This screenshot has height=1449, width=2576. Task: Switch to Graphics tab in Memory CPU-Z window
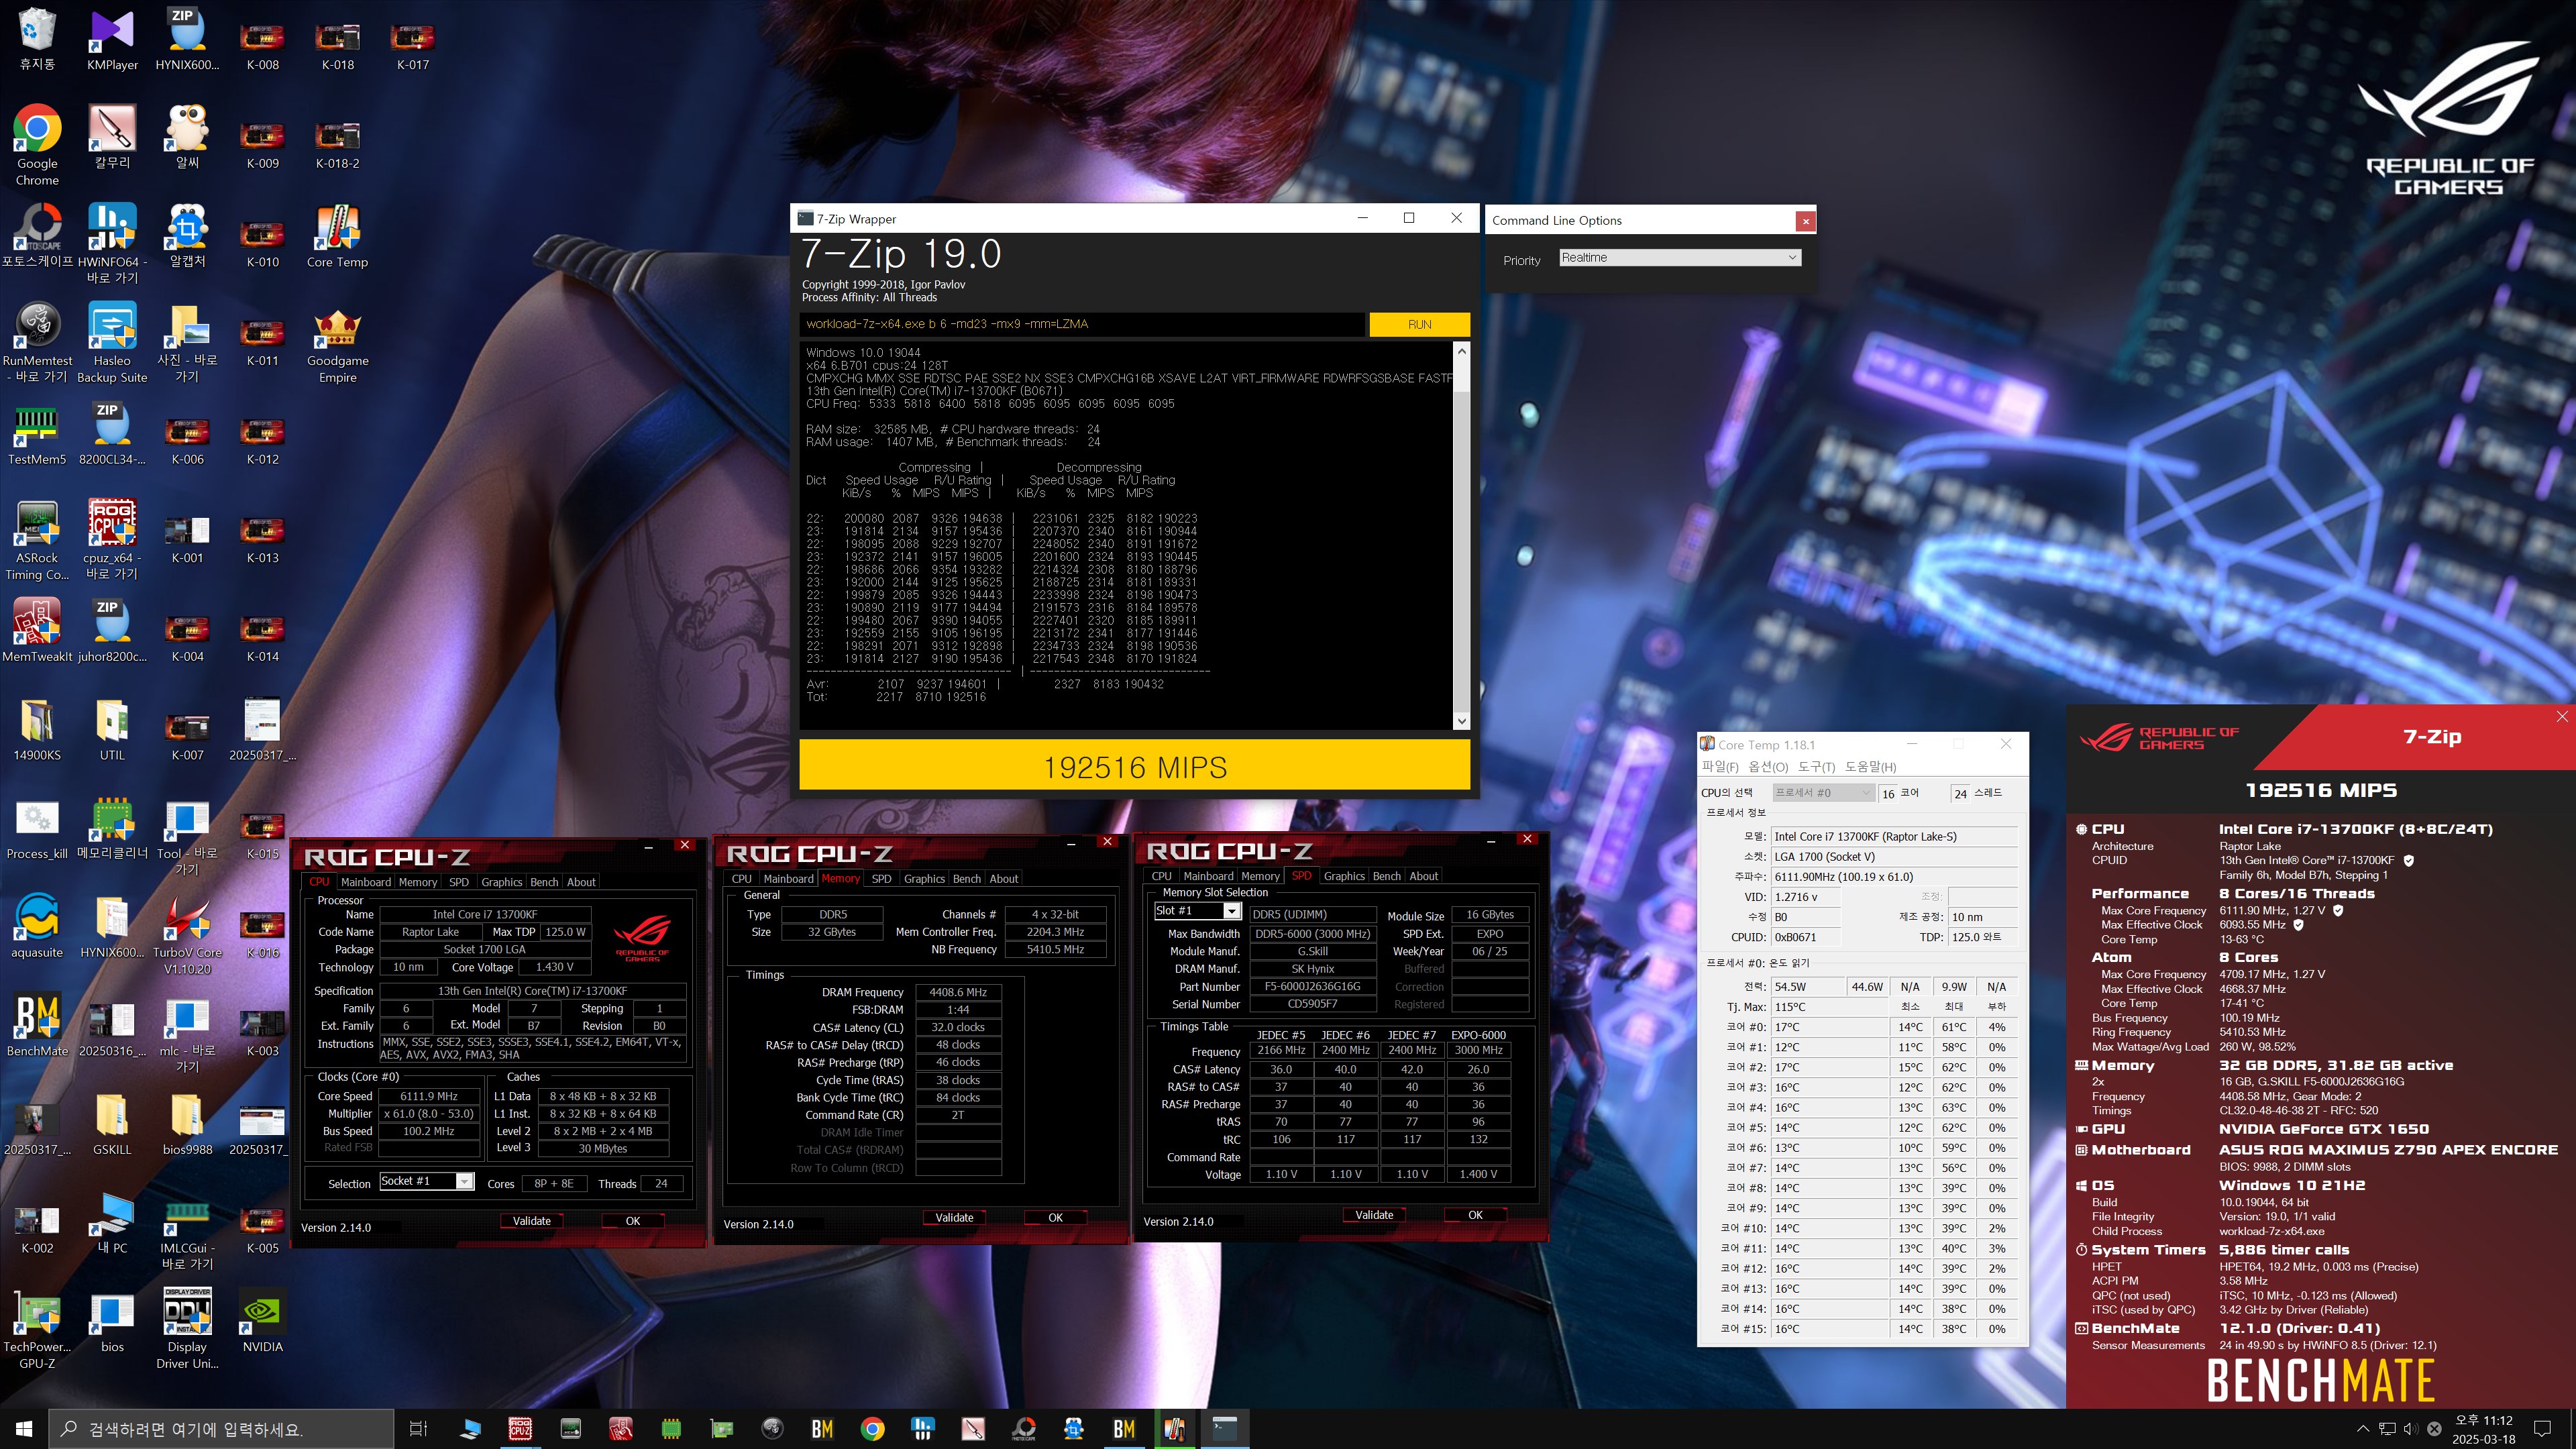point(924,879)
